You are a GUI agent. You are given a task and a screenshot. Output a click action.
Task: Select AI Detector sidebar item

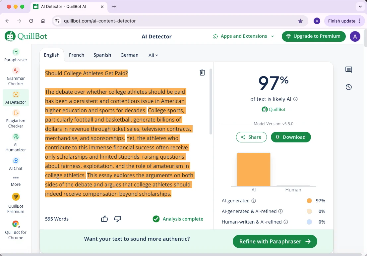(x=16, y=98)
